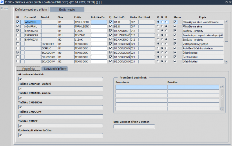This screenshot has width=232, height=146.
Task: Uncheck the Menu checkbox for Prohlížení účetního dokladu
Action: 175,48
